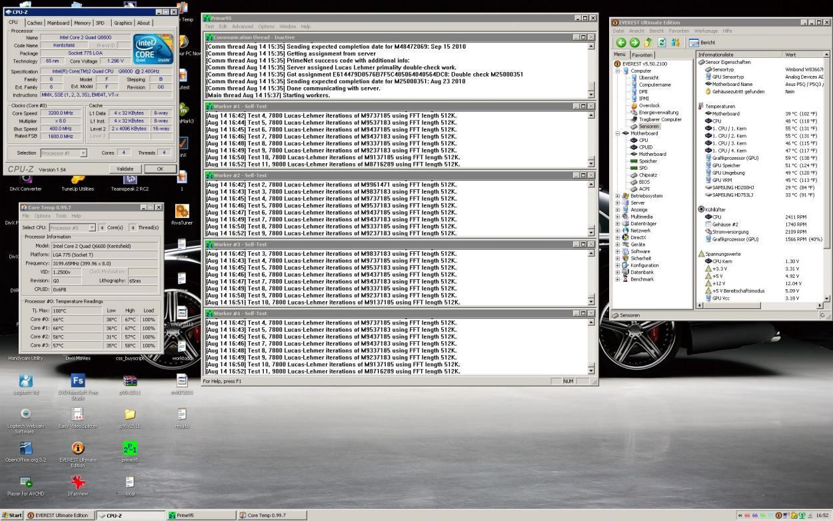Open results text file on desktop

pyautogui.click(x=181, y=418)
